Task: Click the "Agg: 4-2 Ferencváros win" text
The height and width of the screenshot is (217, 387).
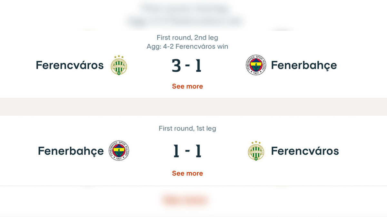Action: [x=187, y=47]
